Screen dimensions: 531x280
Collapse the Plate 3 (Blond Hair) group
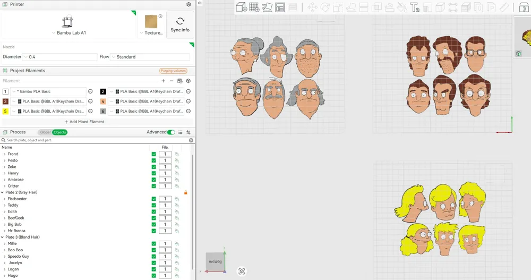pyautogui.click(x=2, y=237)
